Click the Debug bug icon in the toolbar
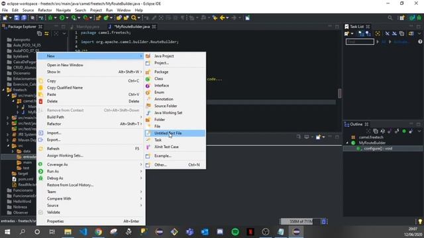The width and height of the screenshot is (424, 238). pyautogui.click(x=50, y=18)
